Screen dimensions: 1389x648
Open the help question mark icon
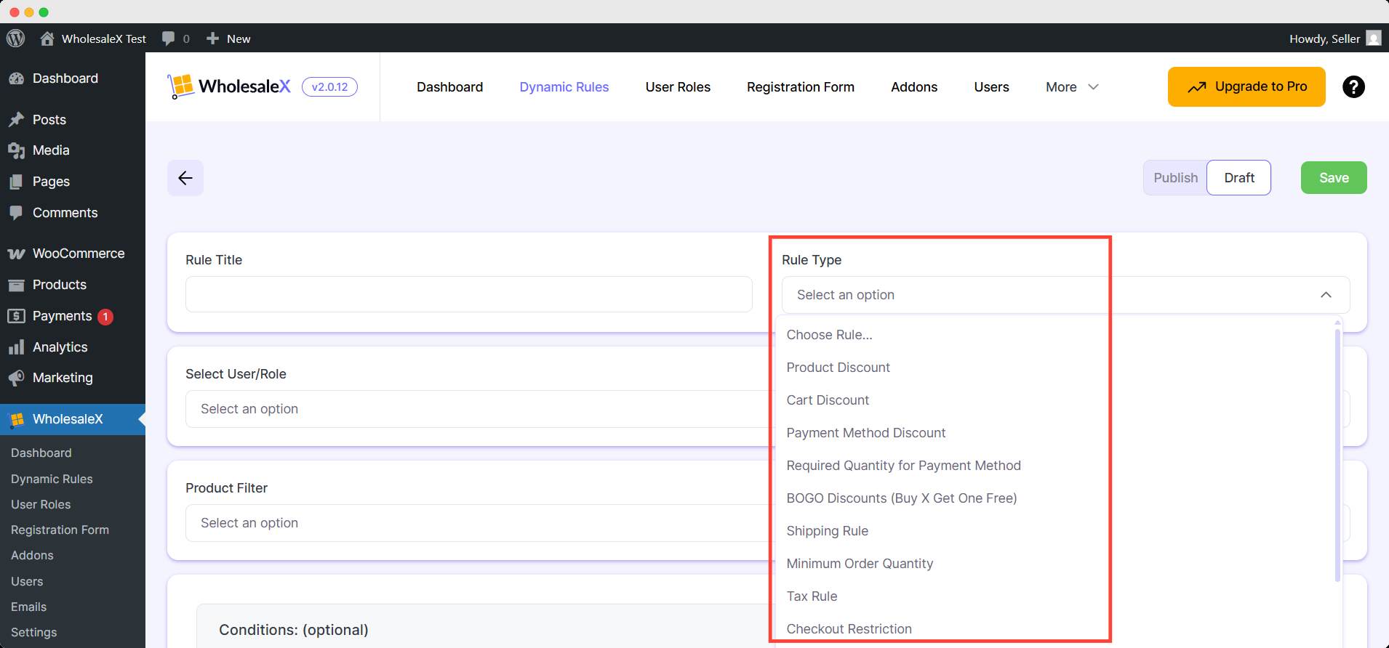(x=1353, y=87)
